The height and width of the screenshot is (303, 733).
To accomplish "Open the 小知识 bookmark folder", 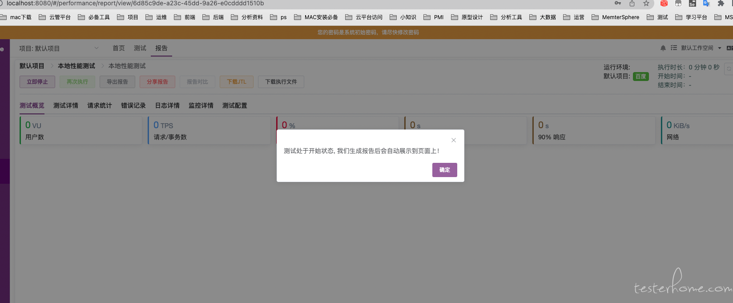I will click(x=403, y=17).
